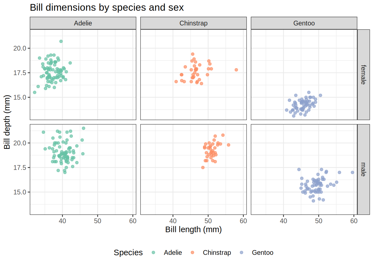Click the highest point in Adelie female panel
The width and height of the screenshot is (374, 267).
click(61, 41)
